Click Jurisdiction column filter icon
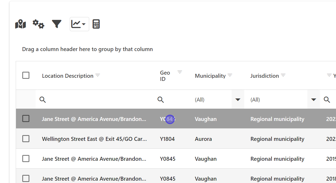Screen dimensions: 336x183 (283, 75)
